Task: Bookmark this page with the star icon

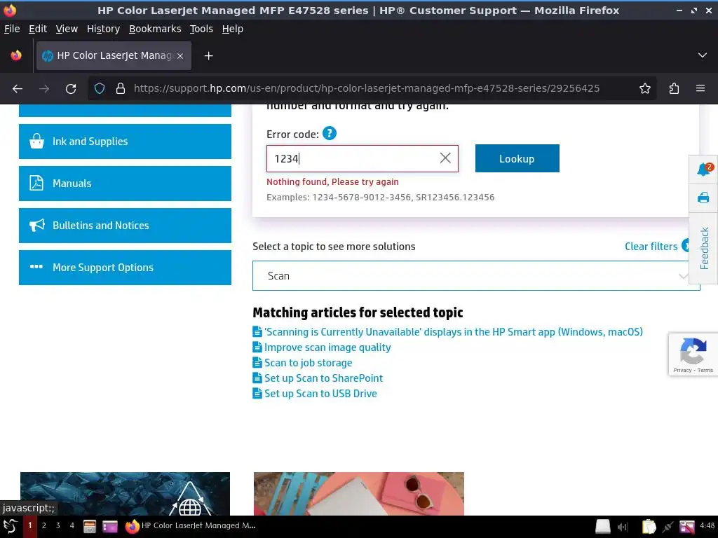Action: [x=645, y=88]
